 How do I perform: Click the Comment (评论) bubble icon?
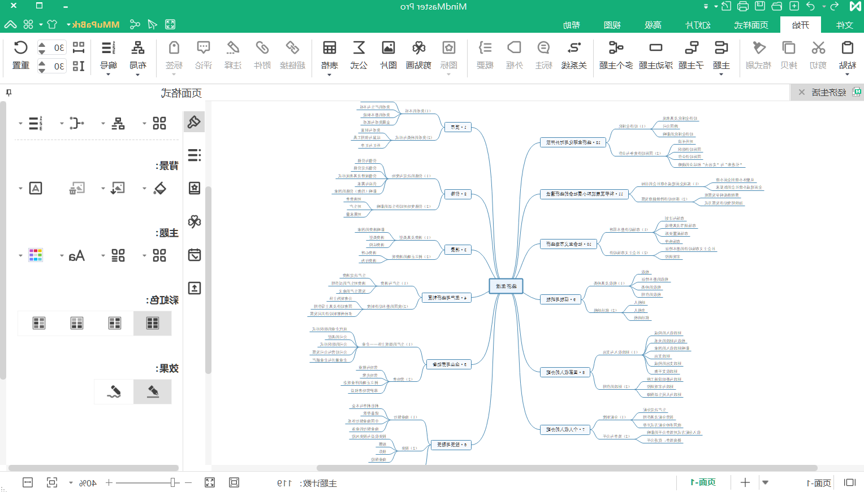click(x=203, y=48)
